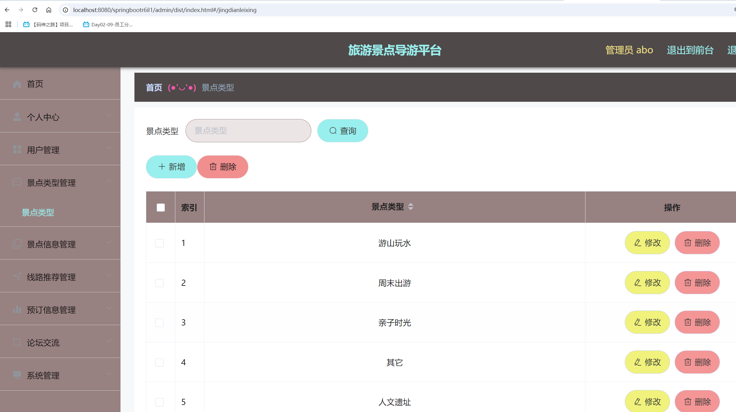The width and height of the screenshot is (736, 412).
Task: Open 用户管理 via its grid icon
Action: [x=17, y=149]
